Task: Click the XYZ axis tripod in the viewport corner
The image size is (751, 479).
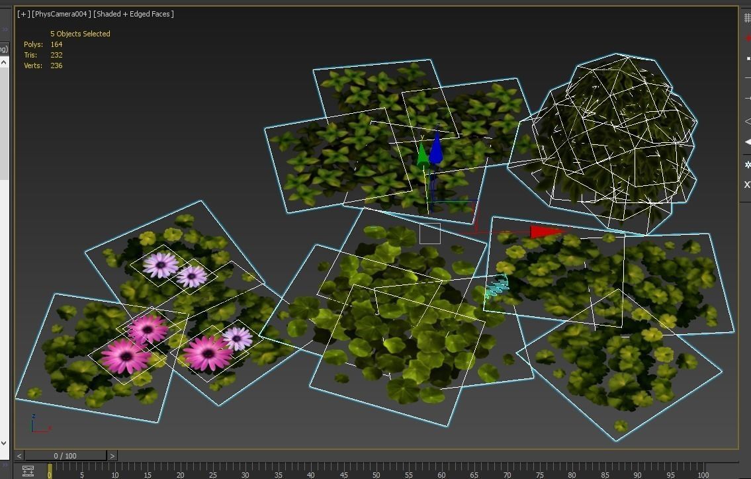Action: 41,424
